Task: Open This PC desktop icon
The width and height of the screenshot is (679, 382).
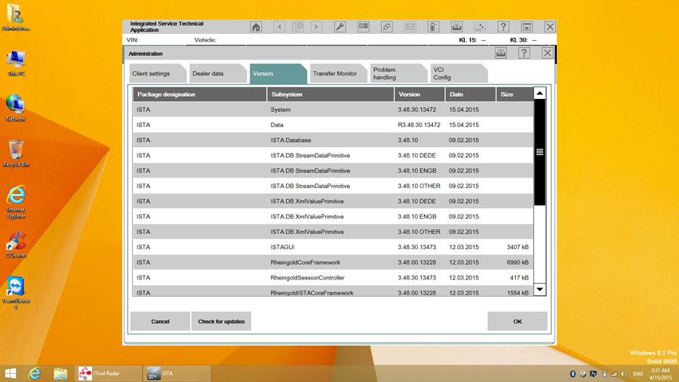Action: (16, 63)
